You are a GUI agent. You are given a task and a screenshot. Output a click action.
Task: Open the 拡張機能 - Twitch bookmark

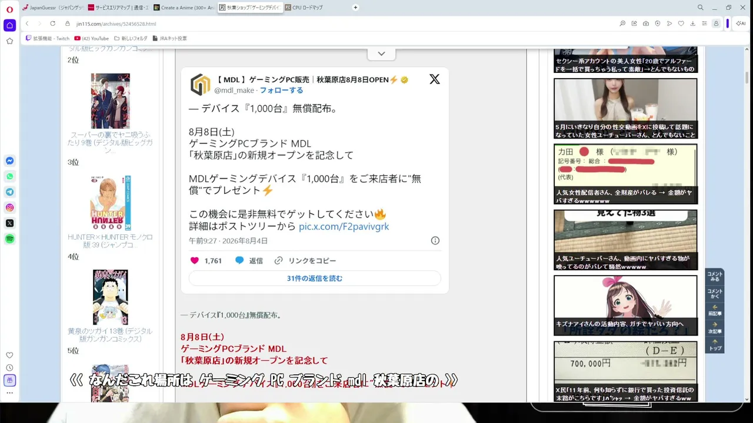[48, 38]
